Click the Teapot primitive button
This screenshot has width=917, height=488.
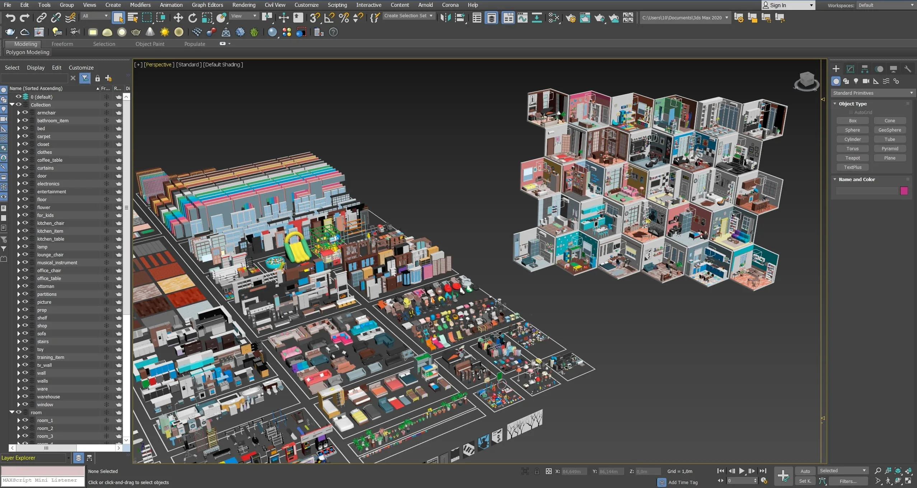tap(852, 158)
